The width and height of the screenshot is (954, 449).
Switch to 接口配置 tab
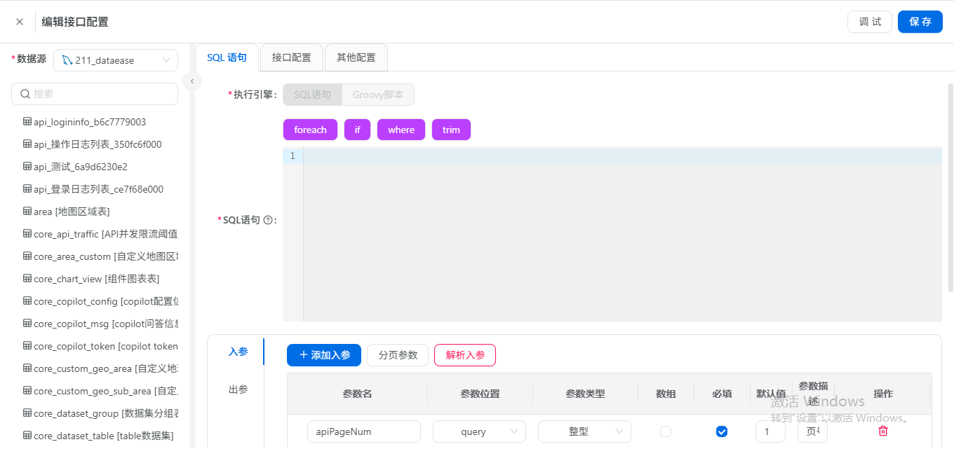pos(291,57)
